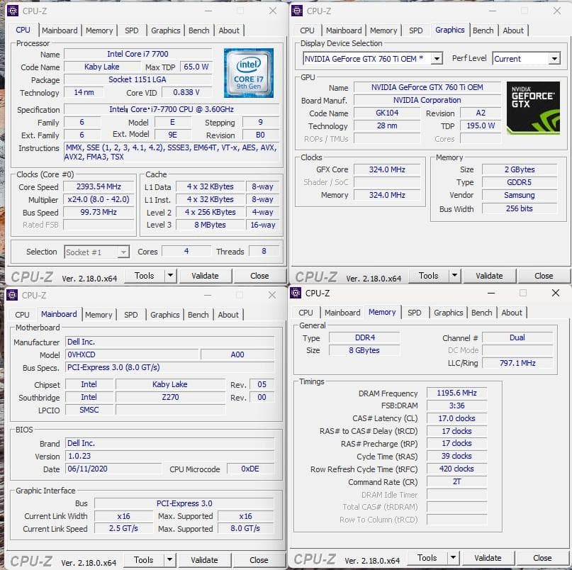The width and height of the screenshot is (572, 570).
Task: Click Bus Width value '256 bits'
Action: tap(520, 208)
